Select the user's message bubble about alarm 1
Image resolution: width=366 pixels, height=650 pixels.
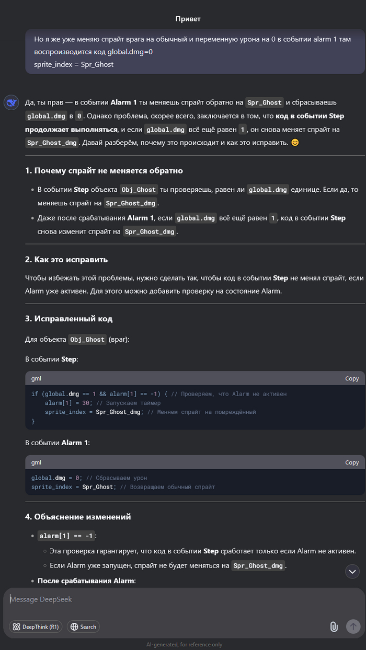(x=195, y=52)
